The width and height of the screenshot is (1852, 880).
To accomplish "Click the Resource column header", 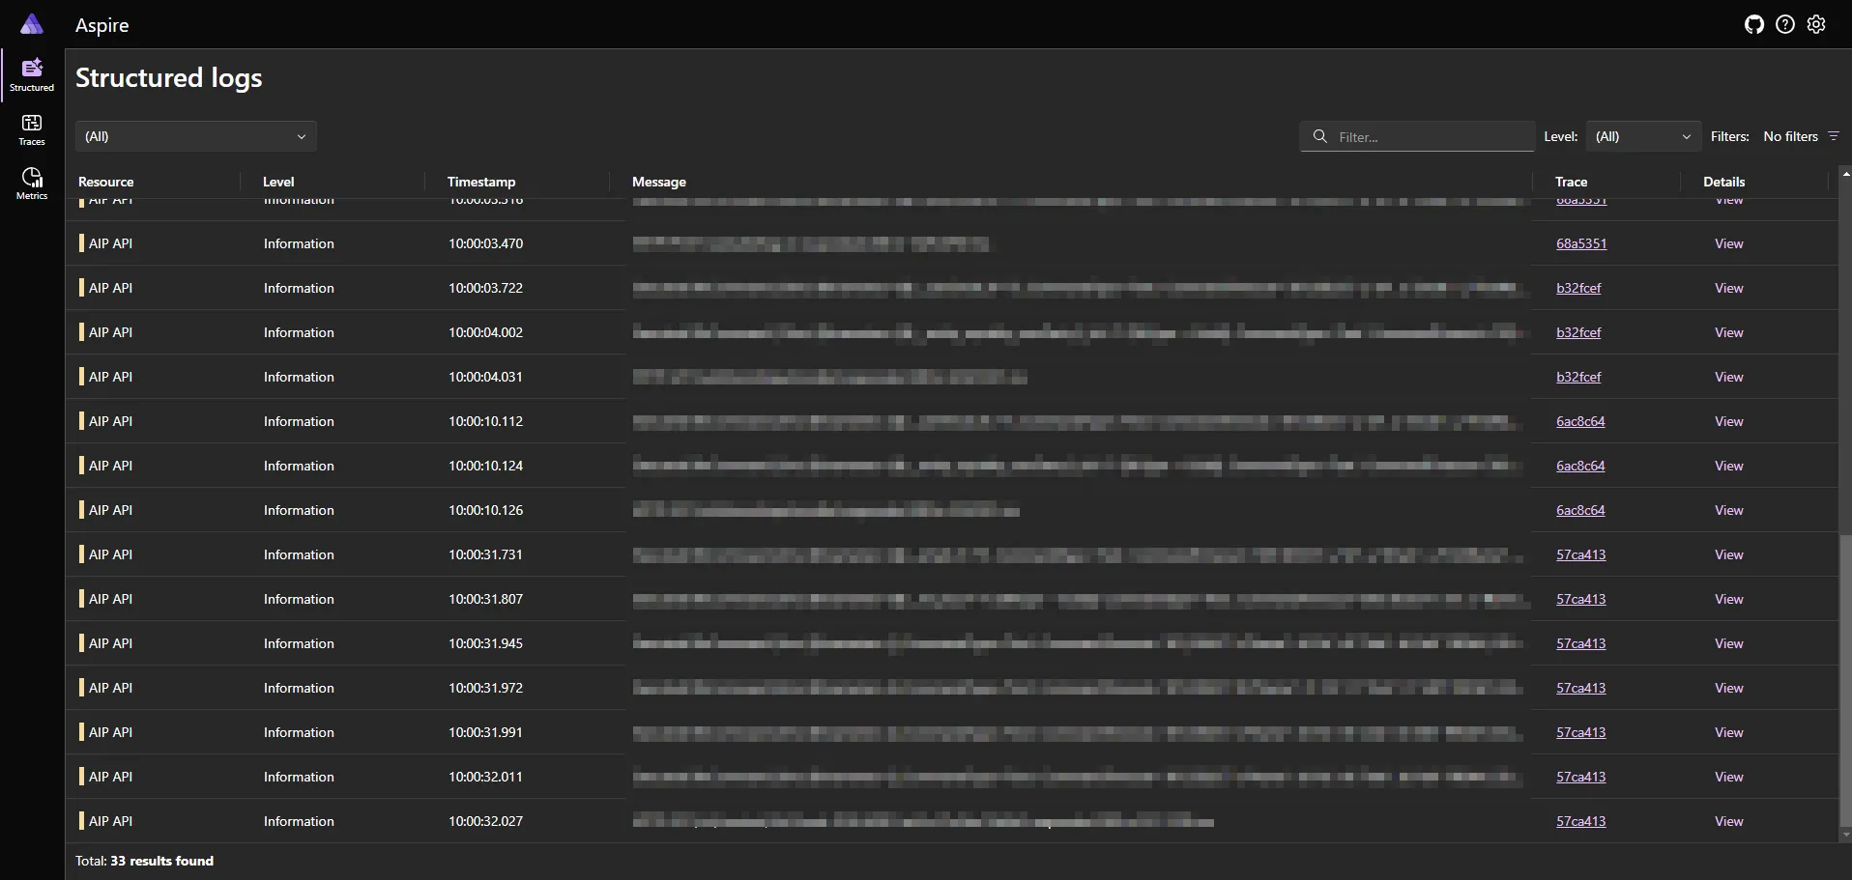I will point(106,182).
